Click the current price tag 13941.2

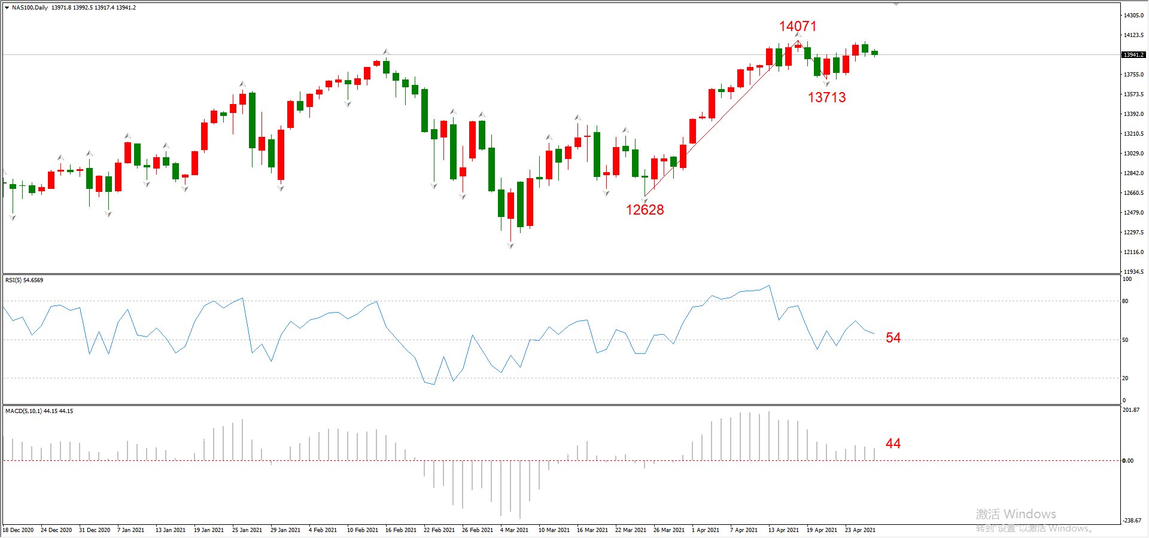pos(1133,55)
